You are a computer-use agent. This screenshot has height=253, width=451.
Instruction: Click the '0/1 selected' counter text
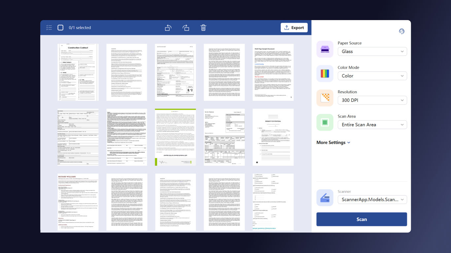[x=80, y=28]
